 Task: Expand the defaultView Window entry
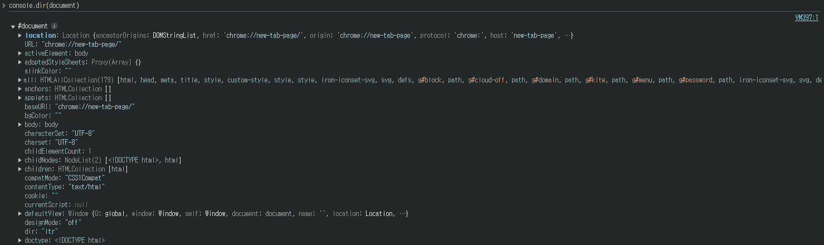coord(20,214)
